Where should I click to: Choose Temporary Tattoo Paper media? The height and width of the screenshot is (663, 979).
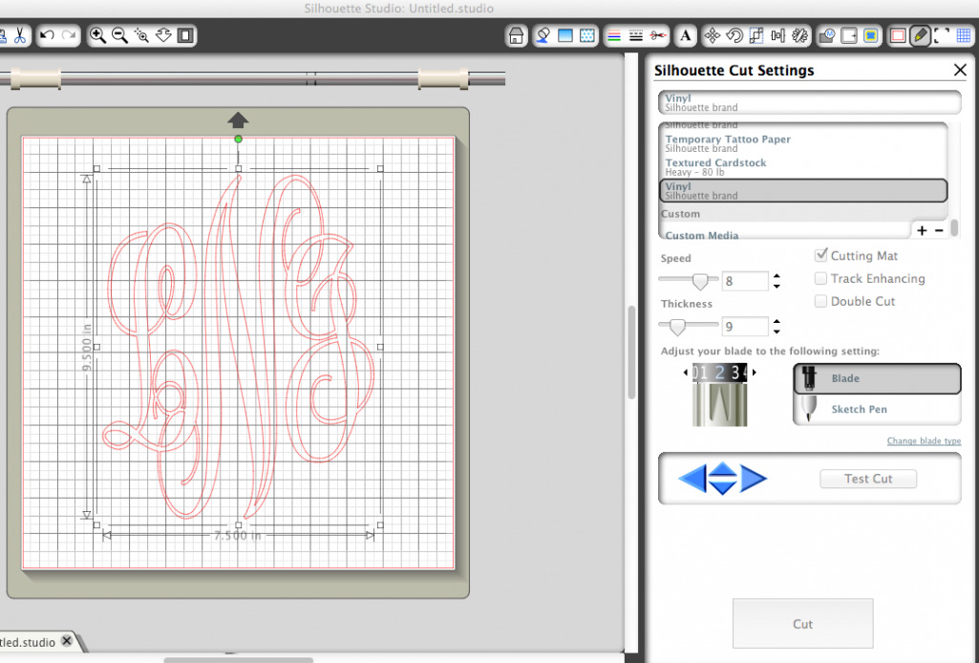pos(803,143)
